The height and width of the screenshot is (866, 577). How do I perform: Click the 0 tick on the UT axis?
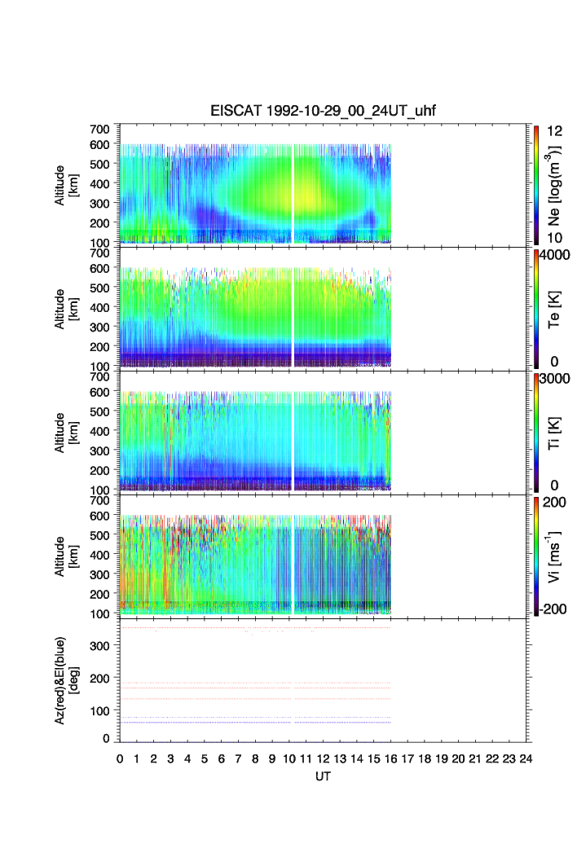click(x=120, y=758)
